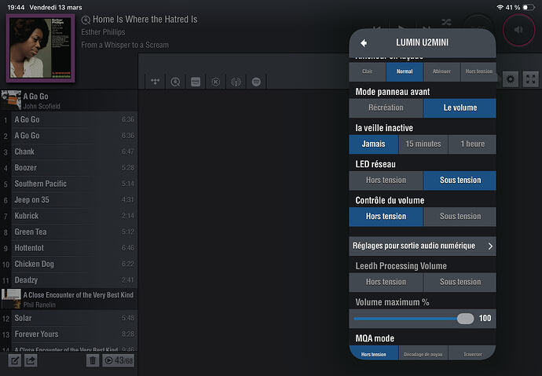The height and width of the screenshot is (376, 542).
Task: Select 15 minutes for veille inactive
Action: coord(423,144)
